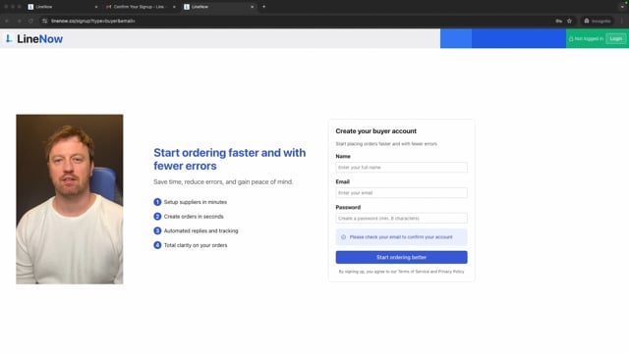
Task: Close the Confirm Your Signup tab
Action: click(x=174, y=7)
